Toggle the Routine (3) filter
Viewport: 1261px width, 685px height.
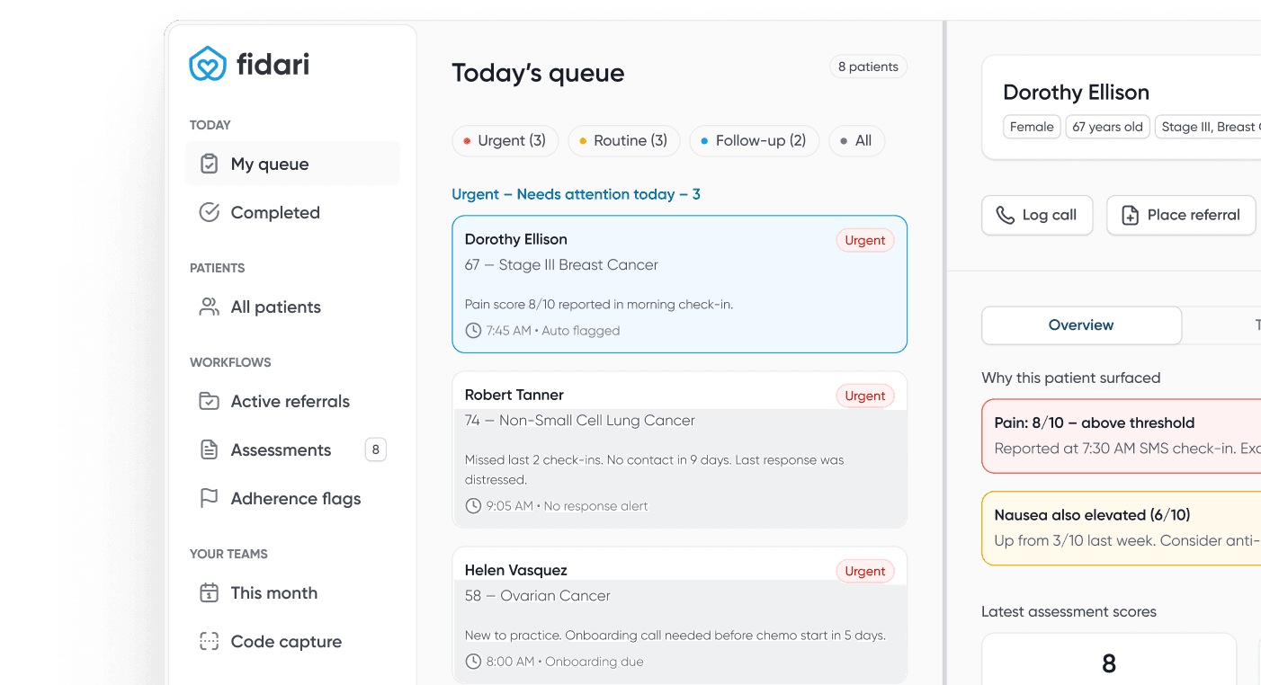[x=623, y=140]
